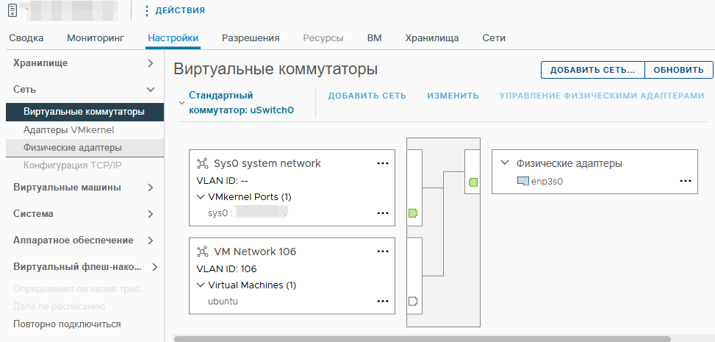Open the Ресурсы tab
Viewport: 715px width, 342px height.
323,38
